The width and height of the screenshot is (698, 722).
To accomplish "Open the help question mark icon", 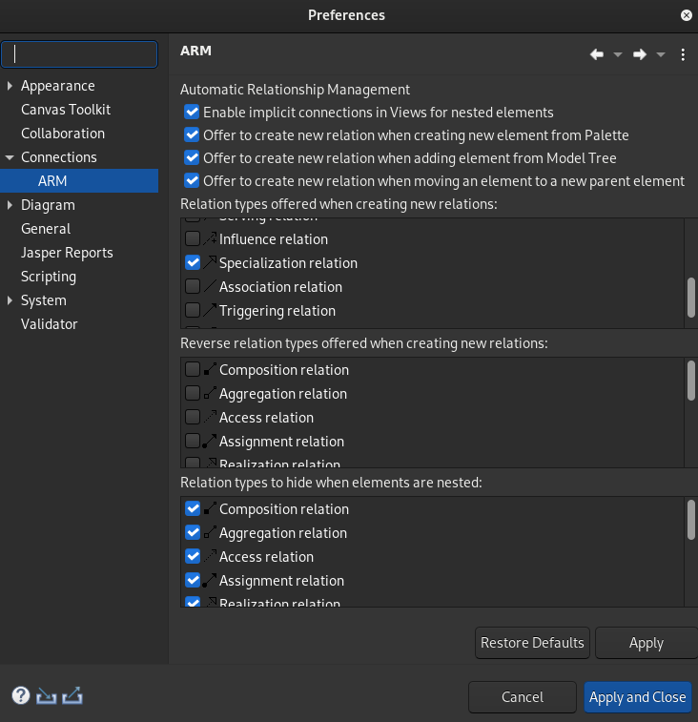I will click(x=21, y=695).
